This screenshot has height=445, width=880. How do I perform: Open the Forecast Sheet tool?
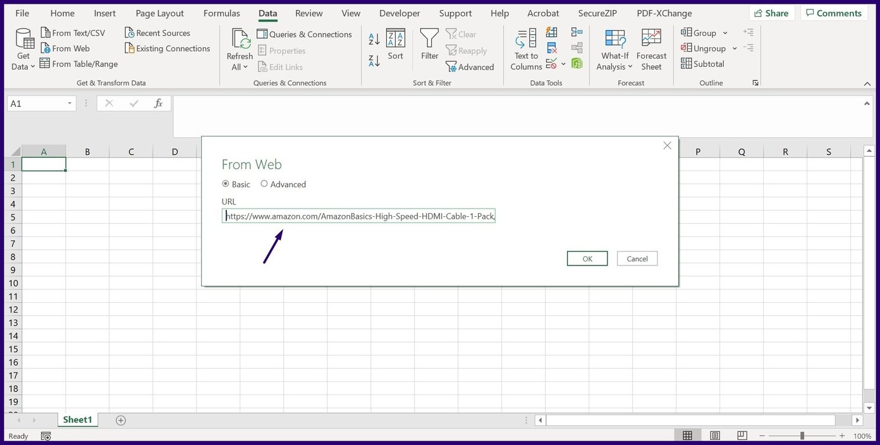[651, 47]
